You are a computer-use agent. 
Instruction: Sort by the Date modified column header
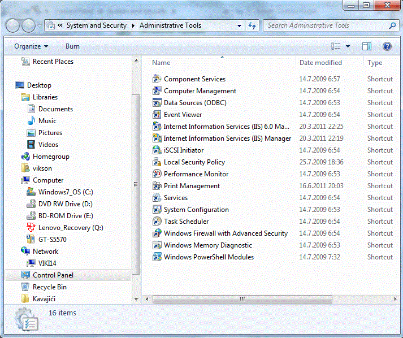click(x=320, y=63)
